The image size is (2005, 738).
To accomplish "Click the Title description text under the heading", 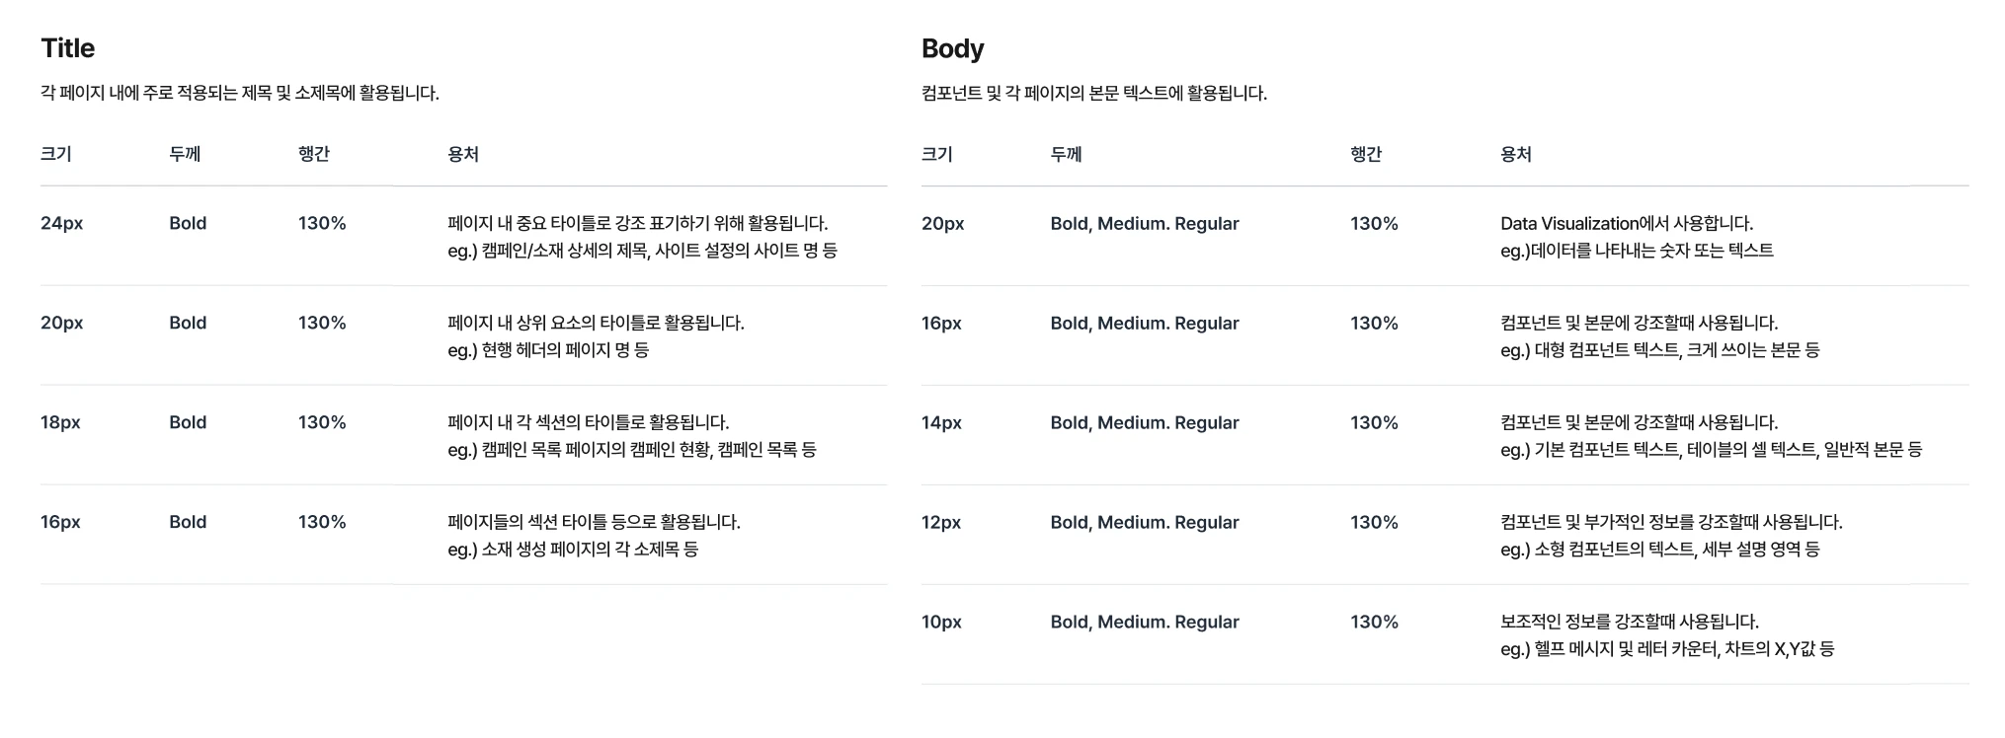I will [240, 93].
